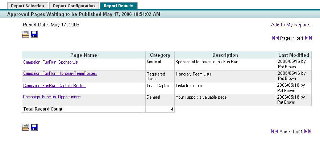
Task: Go to first page using bottom pager
Action: [273, 132]
